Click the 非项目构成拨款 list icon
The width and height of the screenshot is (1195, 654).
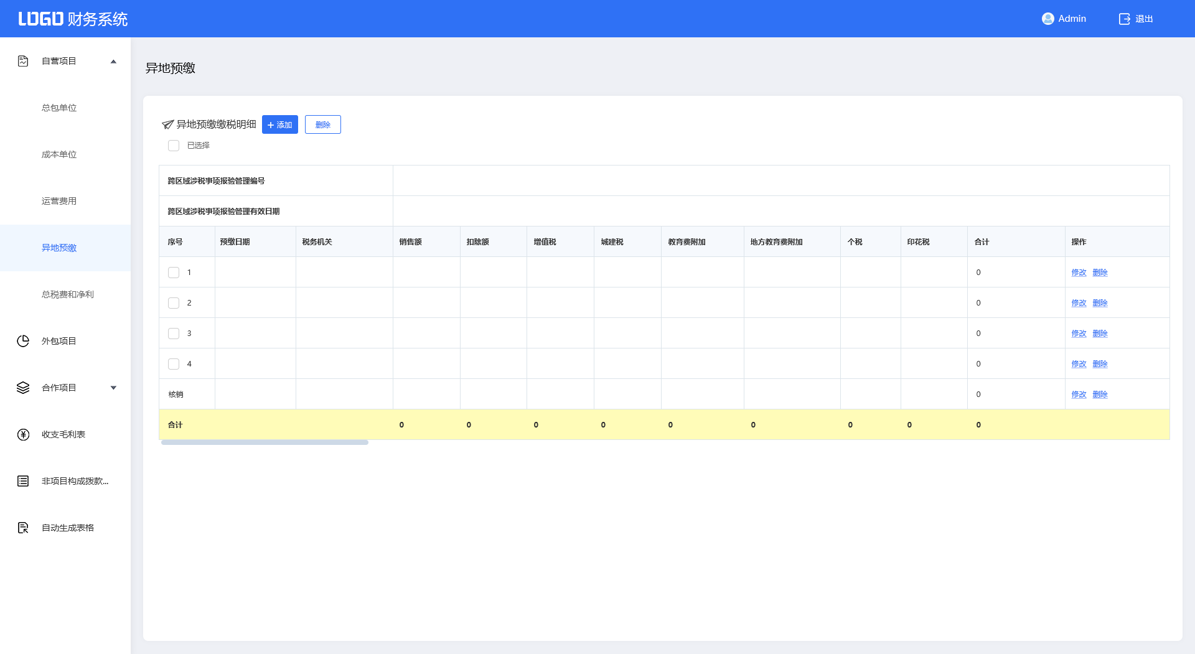tap(23, 481)
